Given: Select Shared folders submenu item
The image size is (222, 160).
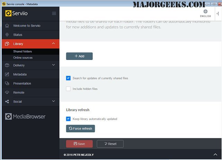Looking at the screenshot, I should [x=31, y=52].
